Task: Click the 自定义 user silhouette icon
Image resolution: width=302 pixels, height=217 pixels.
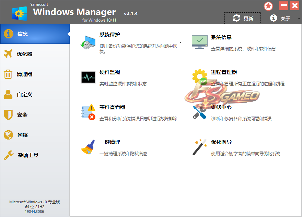Action: click(8, 94)
